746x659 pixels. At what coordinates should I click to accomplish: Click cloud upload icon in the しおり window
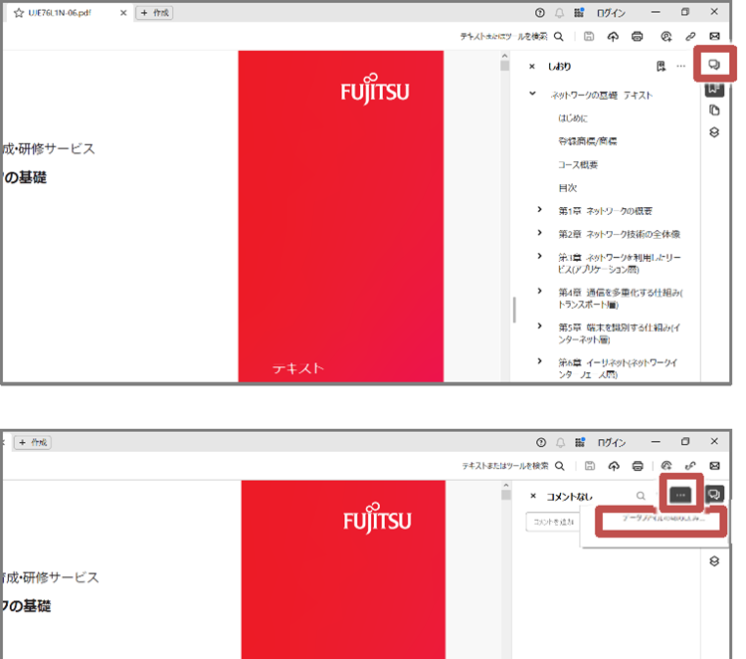(613, 36)
